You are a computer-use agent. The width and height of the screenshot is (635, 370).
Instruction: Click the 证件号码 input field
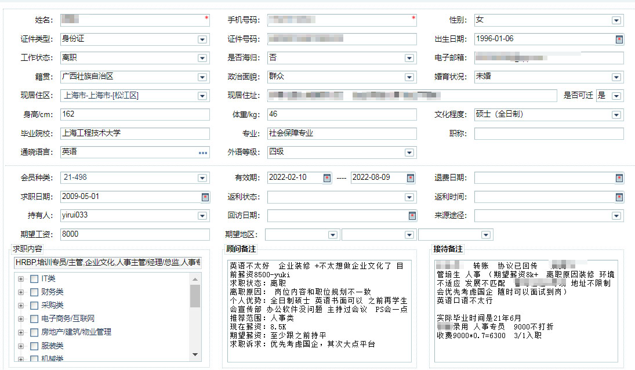[x=342, y=39]
